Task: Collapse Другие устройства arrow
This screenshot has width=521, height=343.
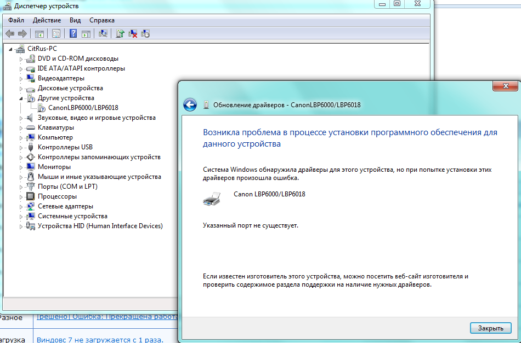Action: click(x=21, y=98)
